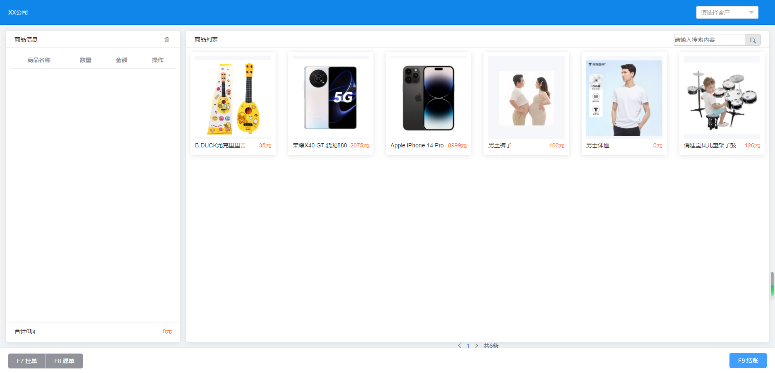Select the 男士体恤 product image
The width and height of the screenshot is (775, 373).
pos(624,99)
